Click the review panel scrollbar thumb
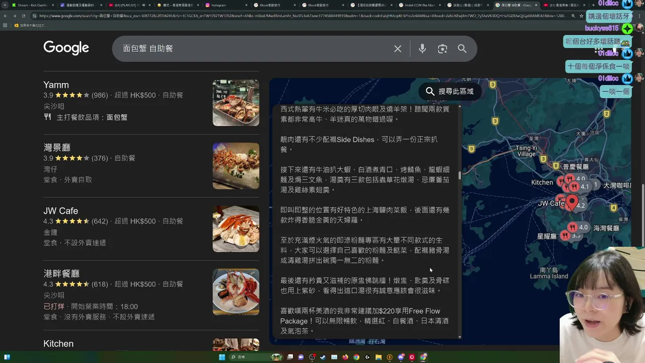645x363 pixels. click(x=459, y=175)
